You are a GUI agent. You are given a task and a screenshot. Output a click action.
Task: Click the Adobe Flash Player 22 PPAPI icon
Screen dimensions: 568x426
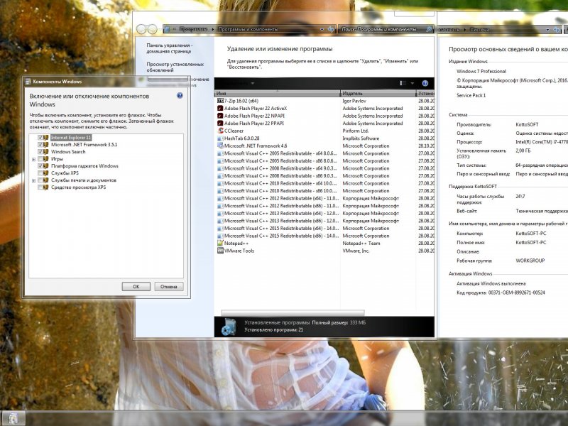(220, 123)
